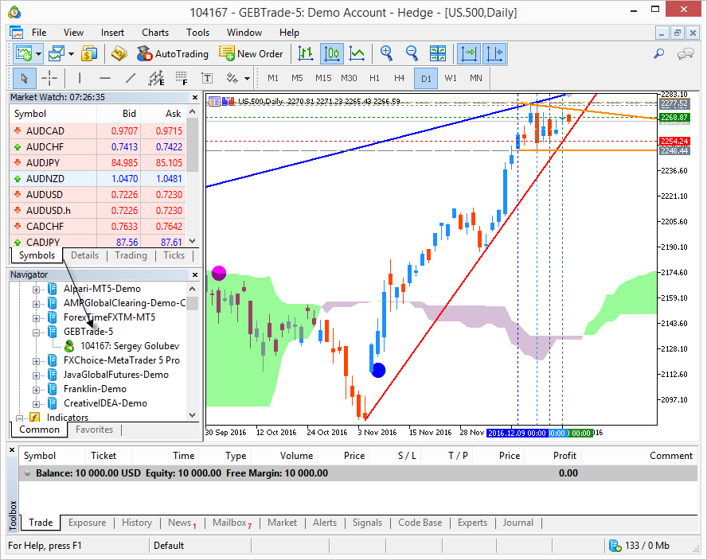This screenshot has width=707, height=560.
Task: Select the crosshair tool
Action: 49,79
